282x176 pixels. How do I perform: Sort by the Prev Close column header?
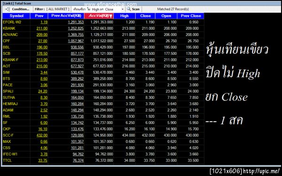191,16
